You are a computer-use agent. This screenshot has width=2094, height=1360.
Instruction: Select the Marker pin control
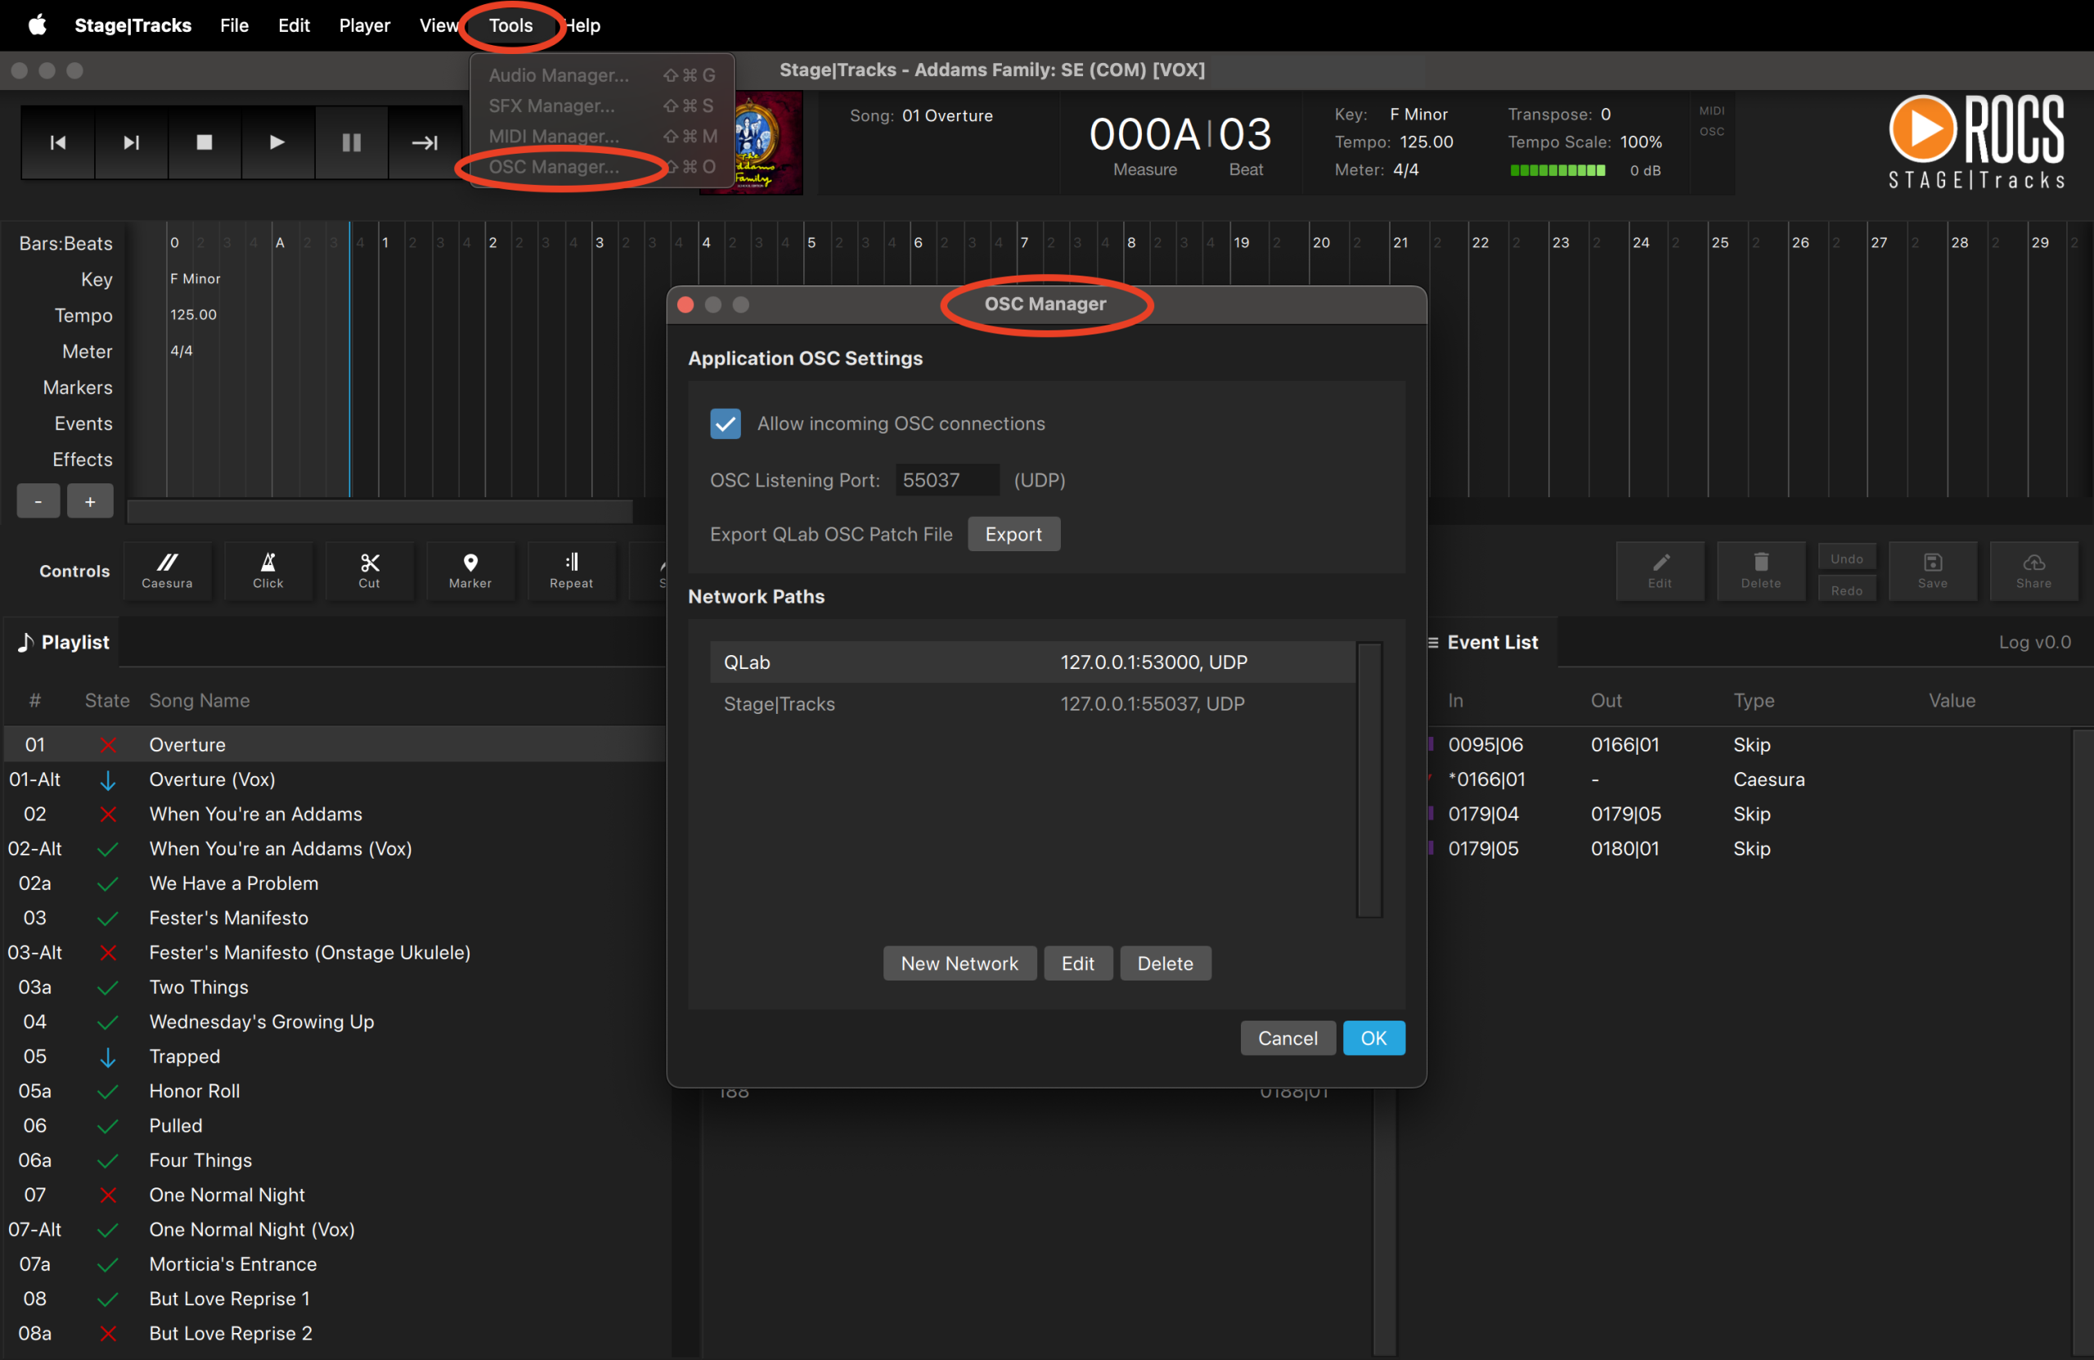(x=470, y=570)
